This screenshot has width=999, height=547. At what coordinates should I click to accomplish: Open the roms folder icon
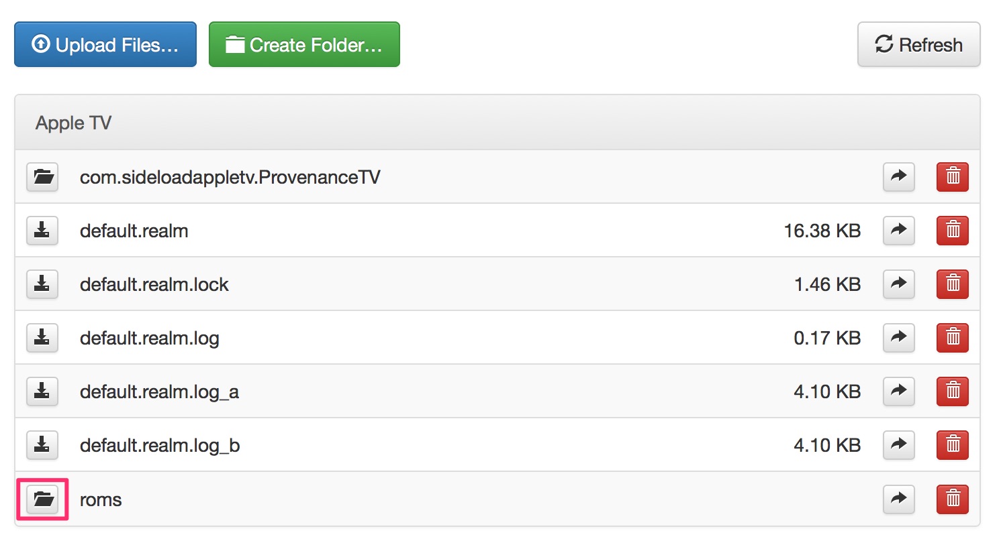[x=42, y=499]
